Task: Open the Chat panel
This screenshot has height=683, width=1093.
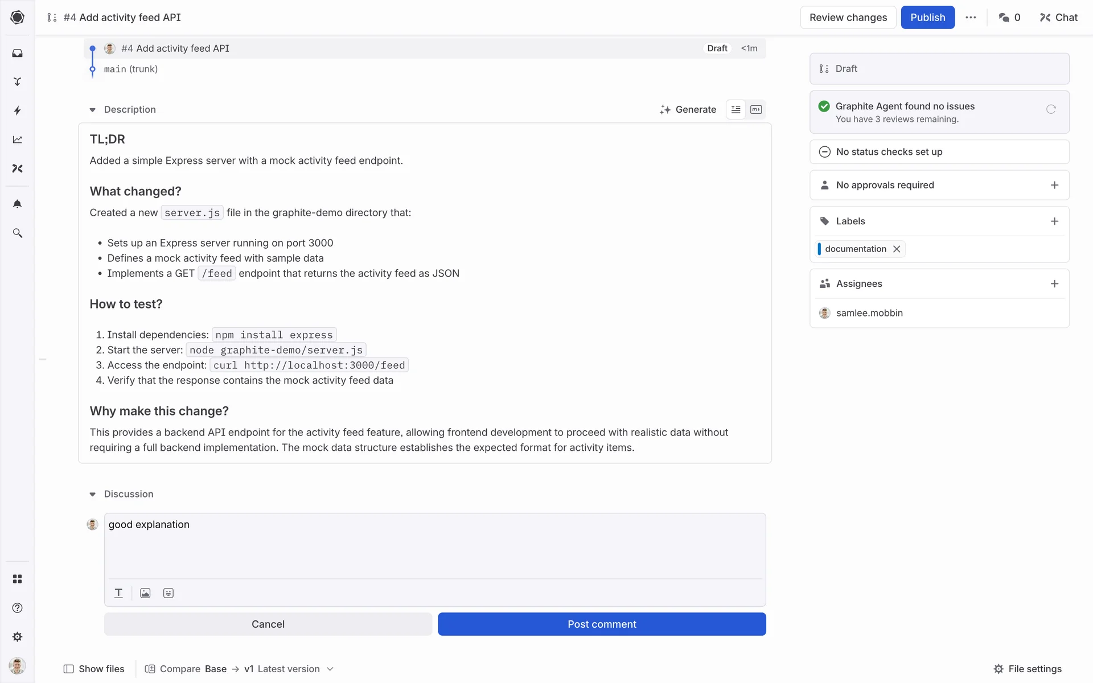Action: tap(1058, 18)
